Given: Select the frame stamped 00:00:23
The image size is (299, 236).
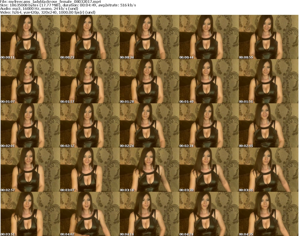Looking at the screenshot, I should (90, 37).
